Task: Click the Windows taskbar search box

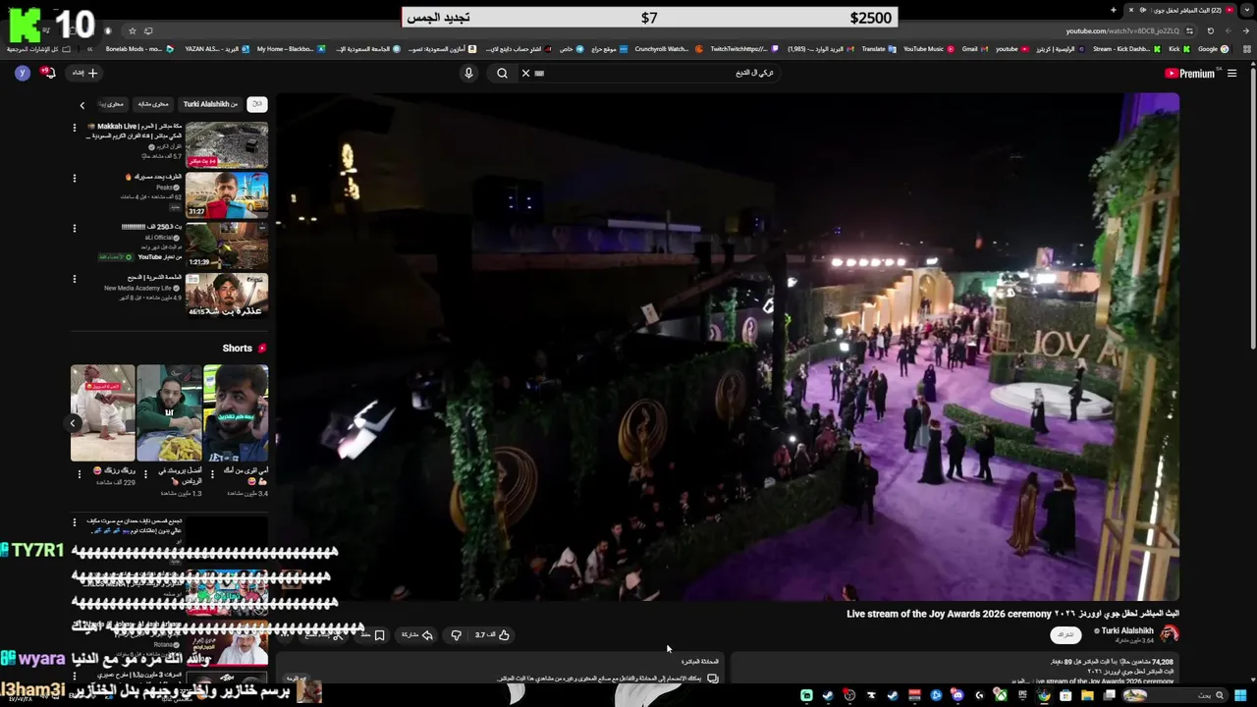Action: (x=1175, y=695)
